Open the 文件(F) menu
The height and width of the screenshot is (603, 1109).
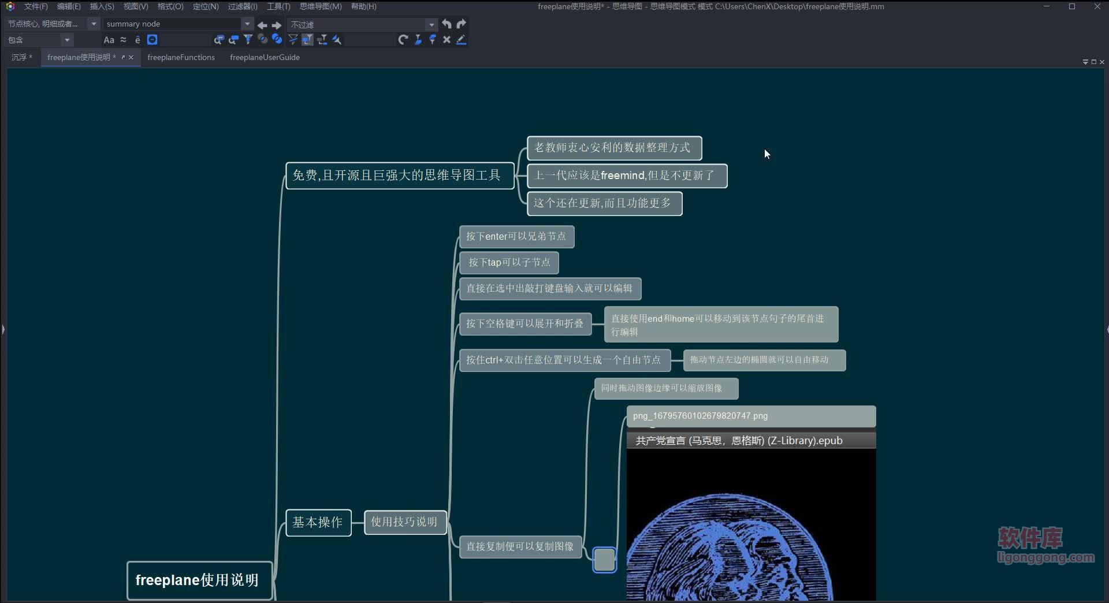[36, 6]
